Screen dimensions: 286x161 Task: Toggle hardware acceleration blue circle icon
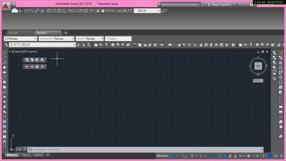pos(269,156)
